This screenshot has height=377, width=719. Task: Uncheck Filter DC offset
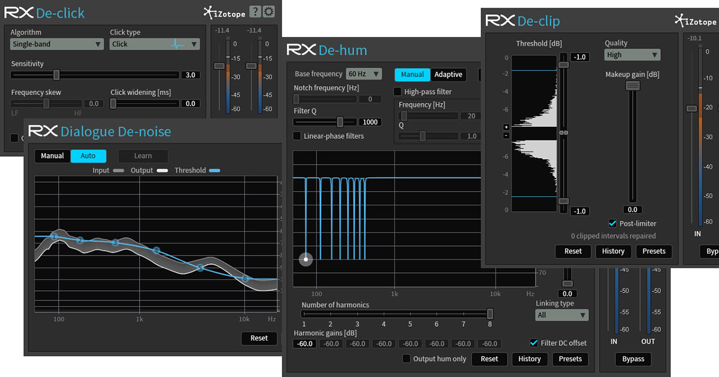[534, 343]
